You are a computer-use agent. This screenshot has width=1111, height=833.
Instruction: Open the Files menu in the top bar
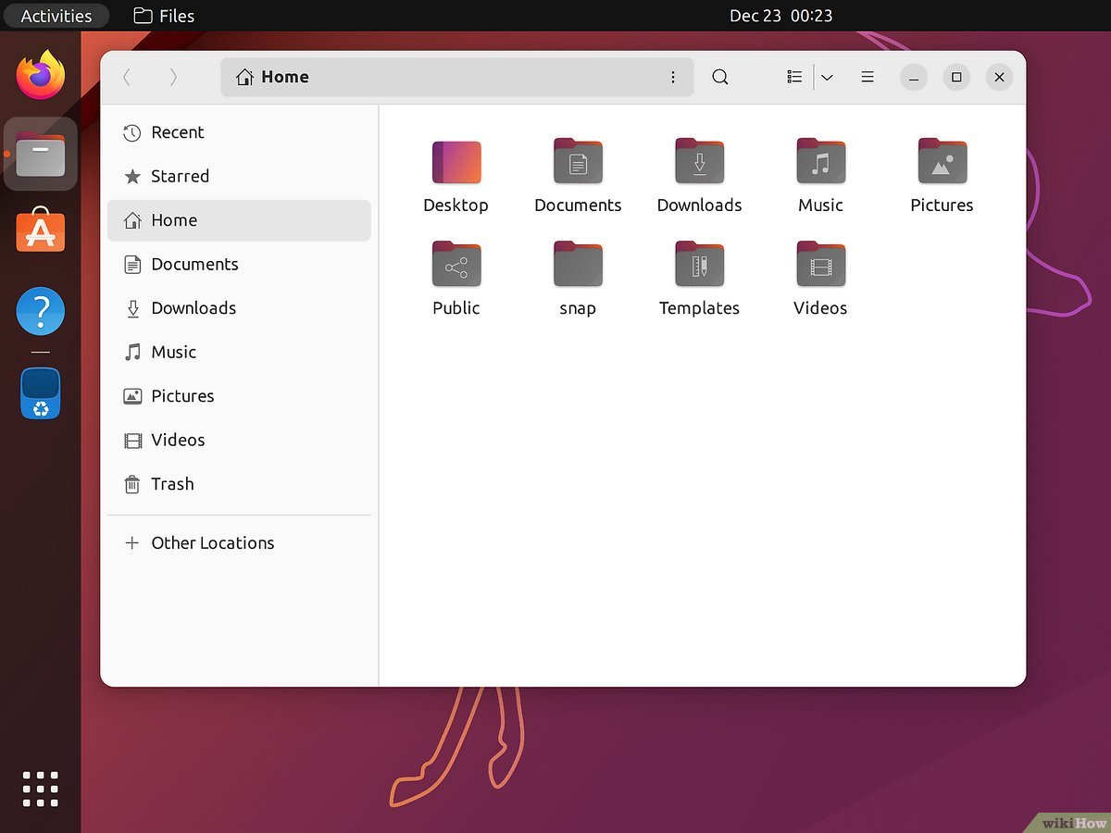pyautogui.click(x=163, y=15)
